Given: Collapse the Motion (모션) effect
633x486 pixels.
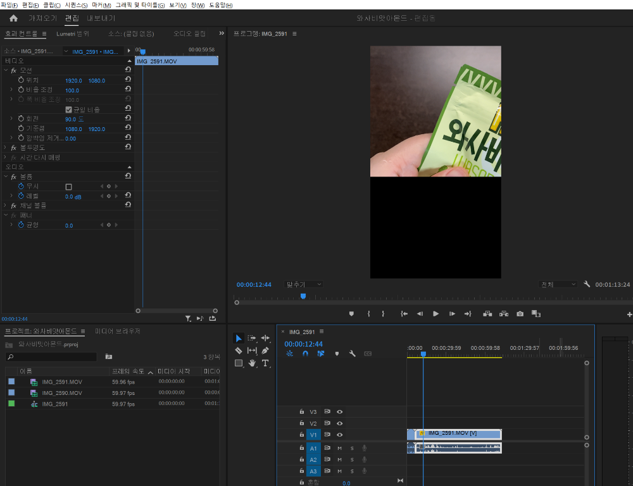Looking at the screenshot, I should (x=6, y=70).
